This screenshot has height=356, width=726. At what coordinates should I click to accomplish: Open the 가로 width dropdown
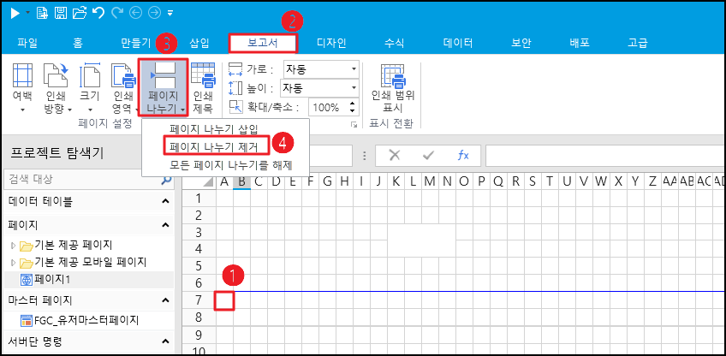354,68
